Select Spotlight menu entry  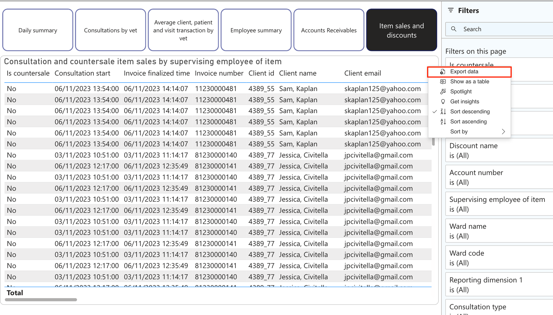point(469,92)
